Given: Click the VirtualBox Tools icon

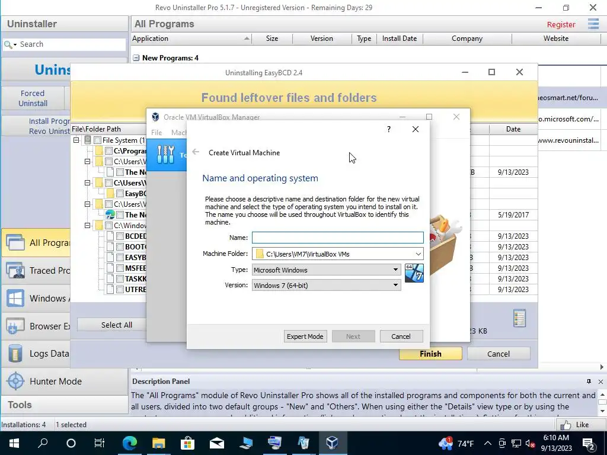Looking at the screenshot, I should [166, 155].
